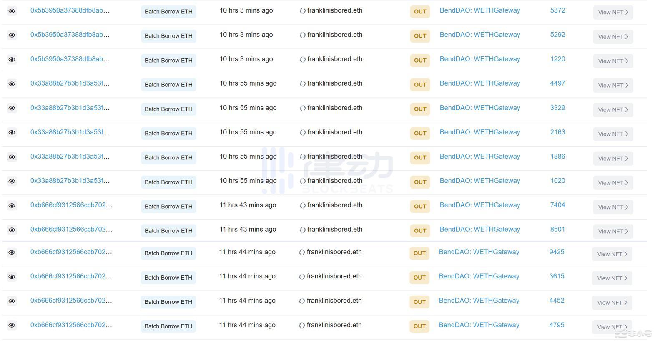Click OUT badge in token 1886 row
The image size is (655, 341).
[420, 158]
